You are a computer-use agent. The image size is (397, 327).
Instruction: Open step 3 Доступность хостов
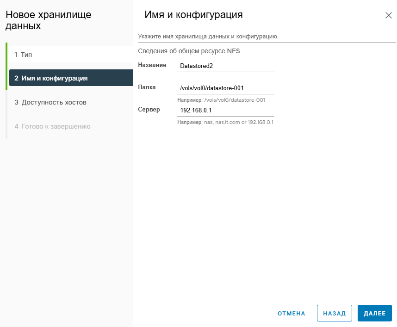point(71,102)
